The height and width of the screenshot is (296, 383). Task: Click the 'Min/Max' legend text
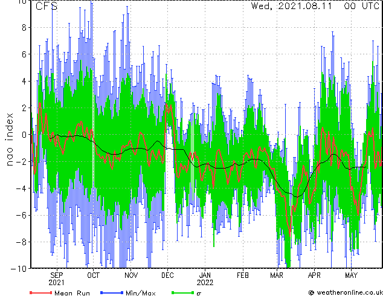click(140, 293)
